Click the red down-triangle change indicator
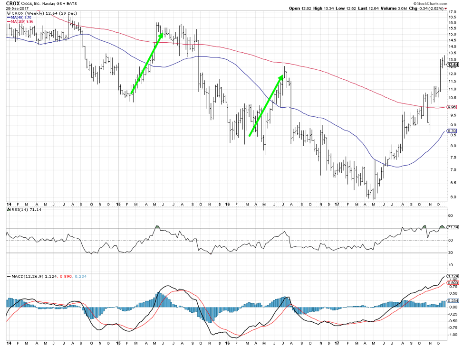This screenshot has width=463, height=346. pos(445,9)
